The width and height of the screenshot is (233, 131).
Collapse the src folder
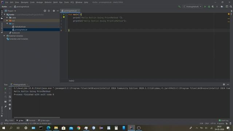point(7,24)
